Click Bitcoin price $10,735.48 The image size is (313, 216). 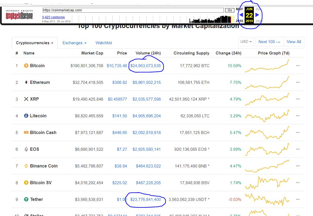(117, 66)
